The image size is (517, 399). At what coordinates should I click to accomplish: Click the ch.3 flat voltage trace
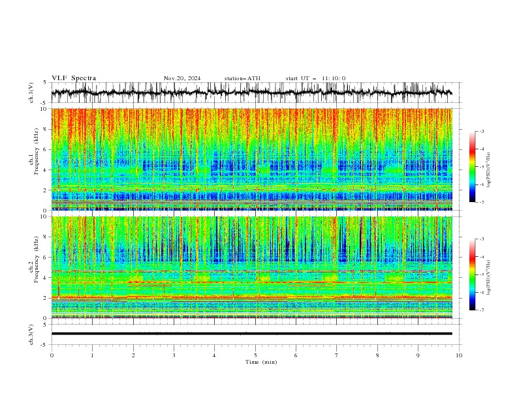(x=251, y=334)
